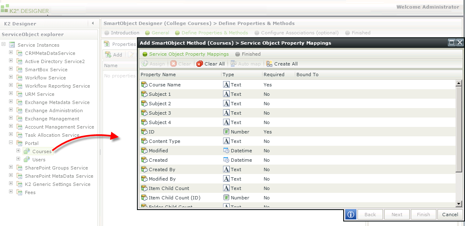The height and width of the screenshot is (226, 465).
Task: Expand the Courses node
Action: click(18, 151)
